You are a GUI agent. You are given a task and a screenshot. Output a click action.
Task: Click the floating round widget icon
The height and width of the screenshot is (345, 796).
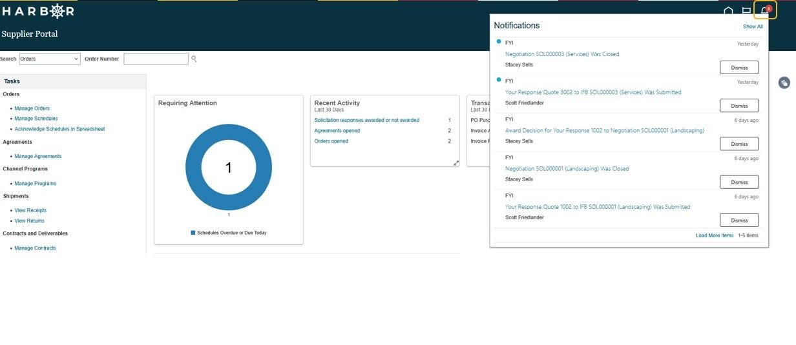[x=784, y=83]
